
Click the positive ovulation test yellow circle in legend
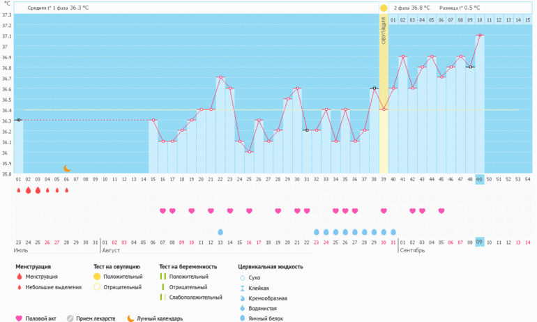[98, 276]
